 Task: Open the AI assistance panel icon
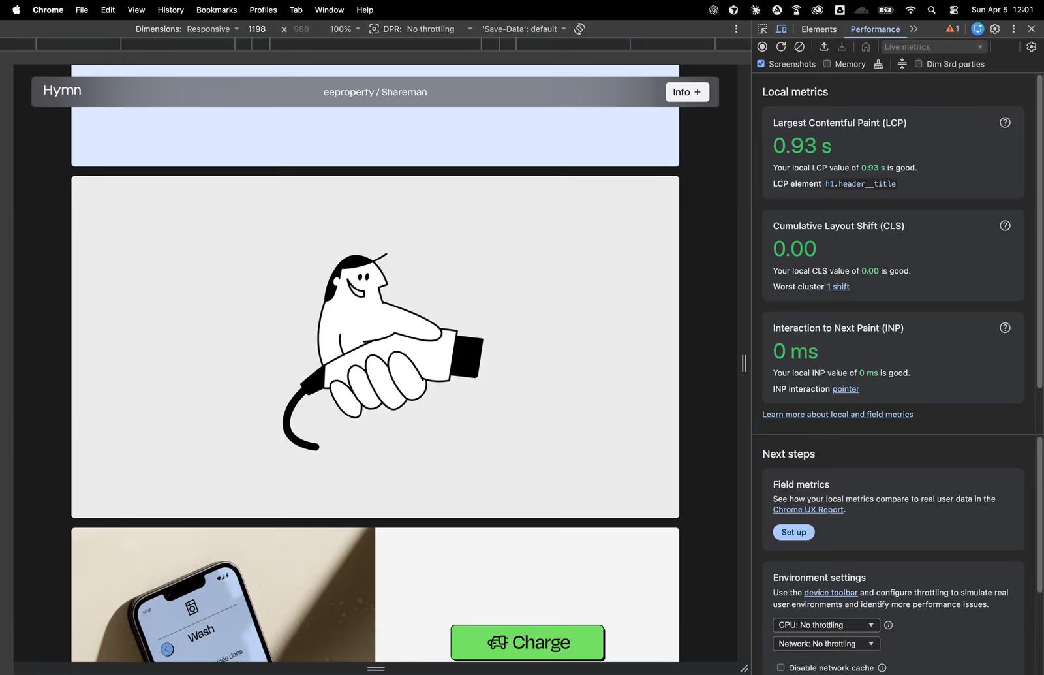pos(977,29)
